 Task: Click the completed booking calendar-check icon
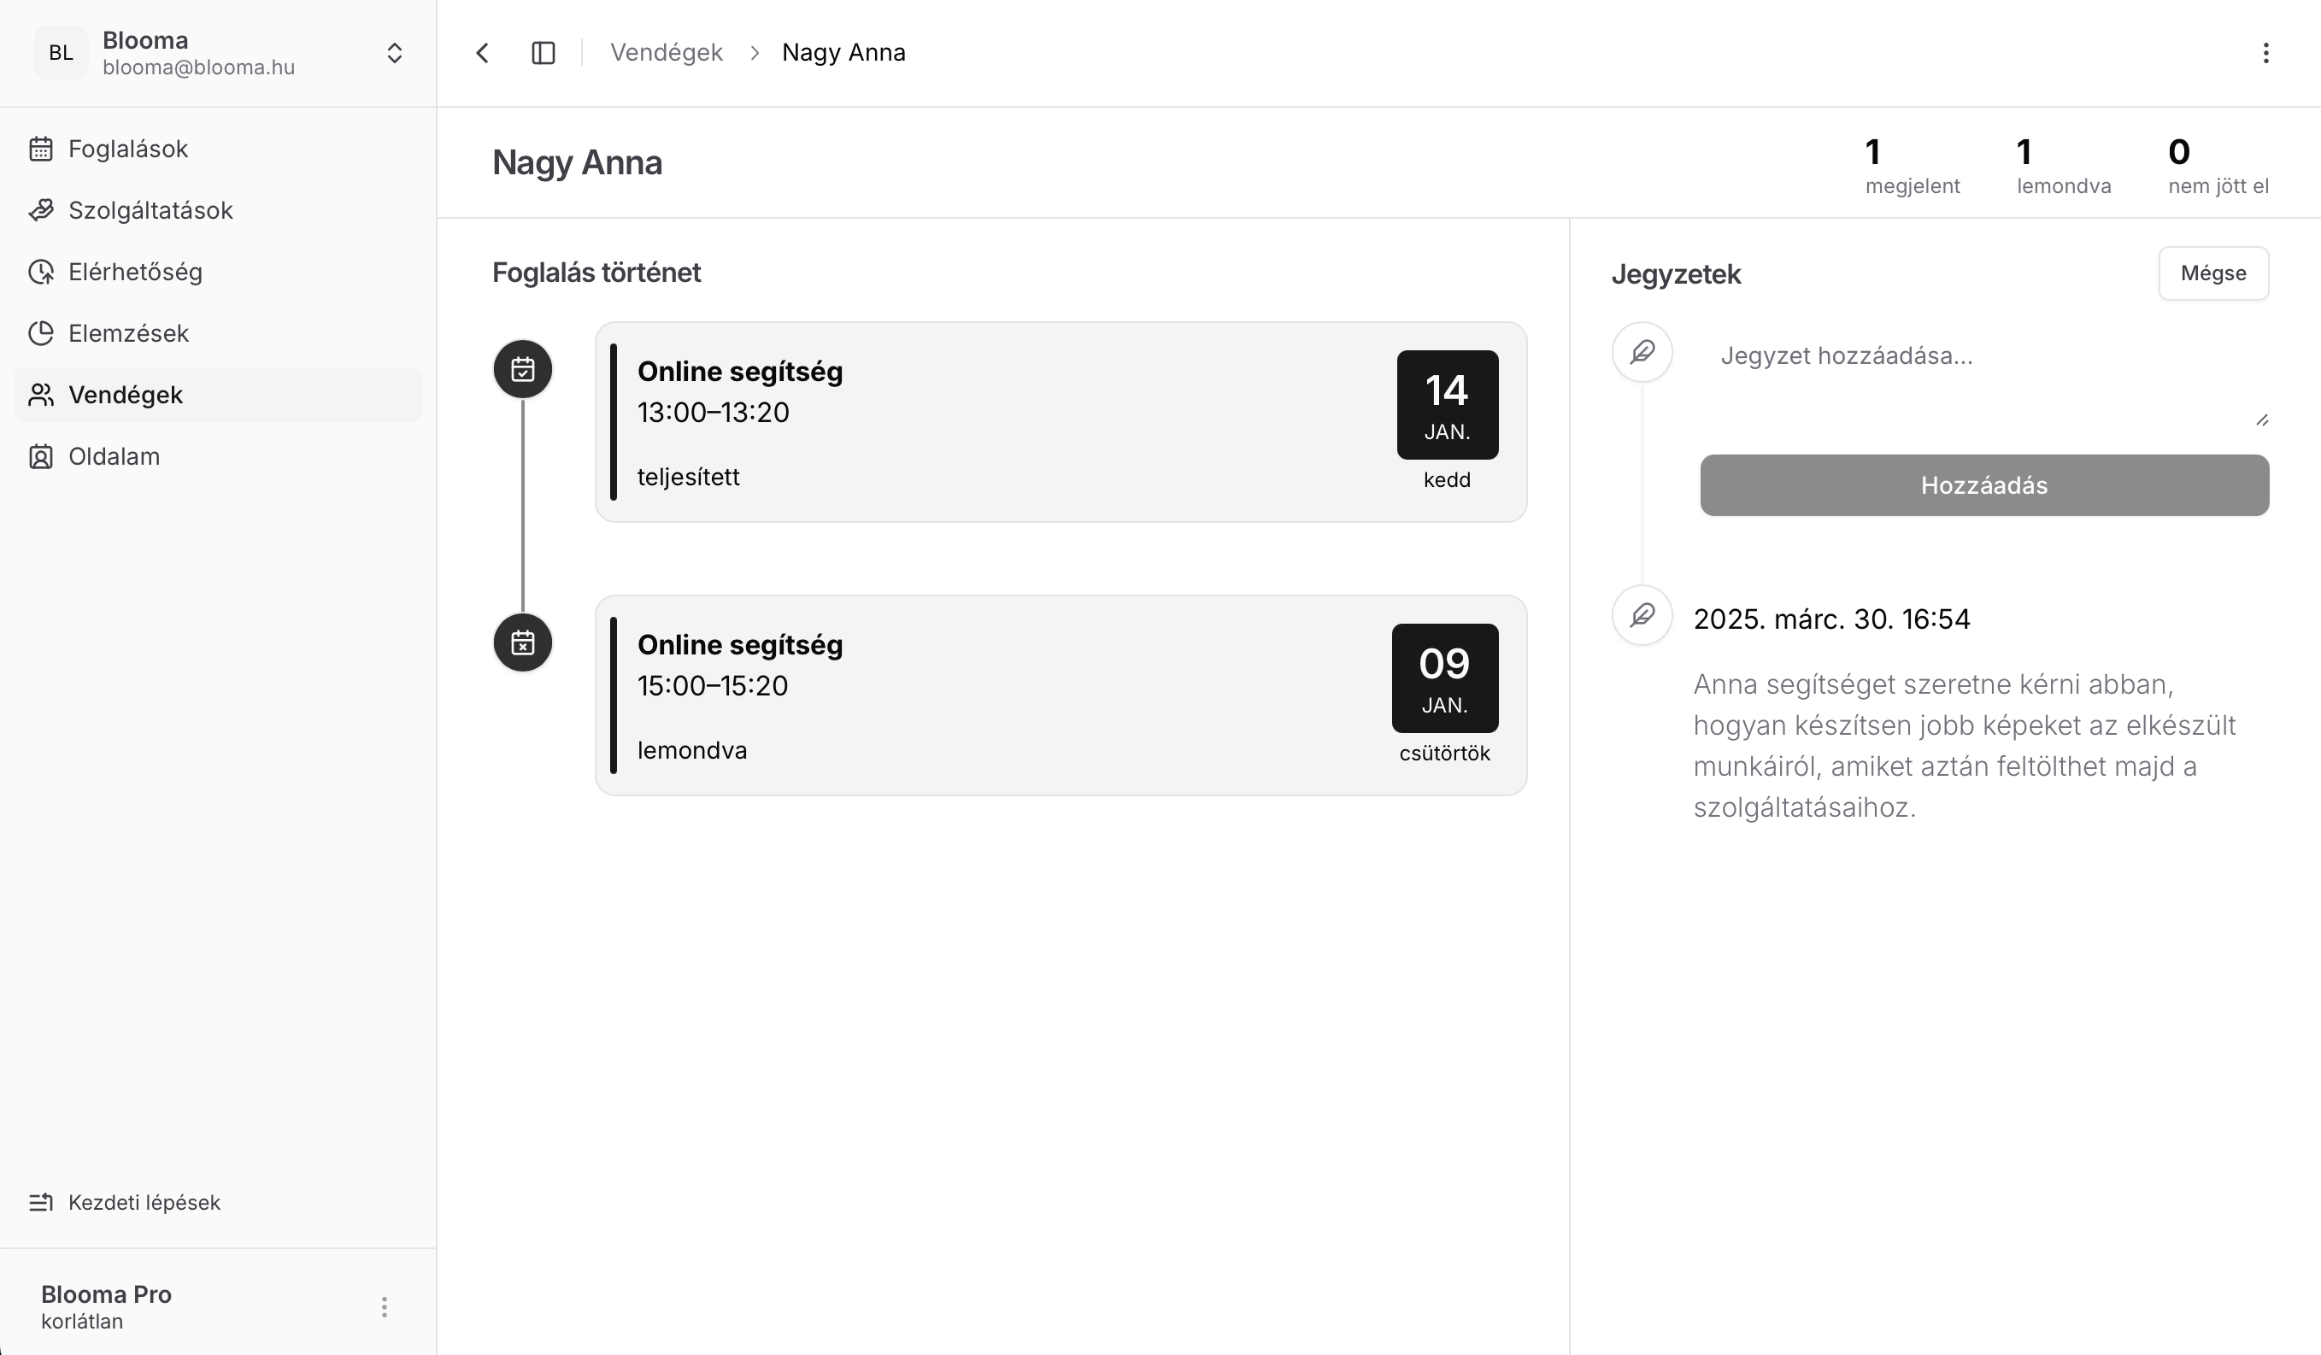(x=523, y=369)
